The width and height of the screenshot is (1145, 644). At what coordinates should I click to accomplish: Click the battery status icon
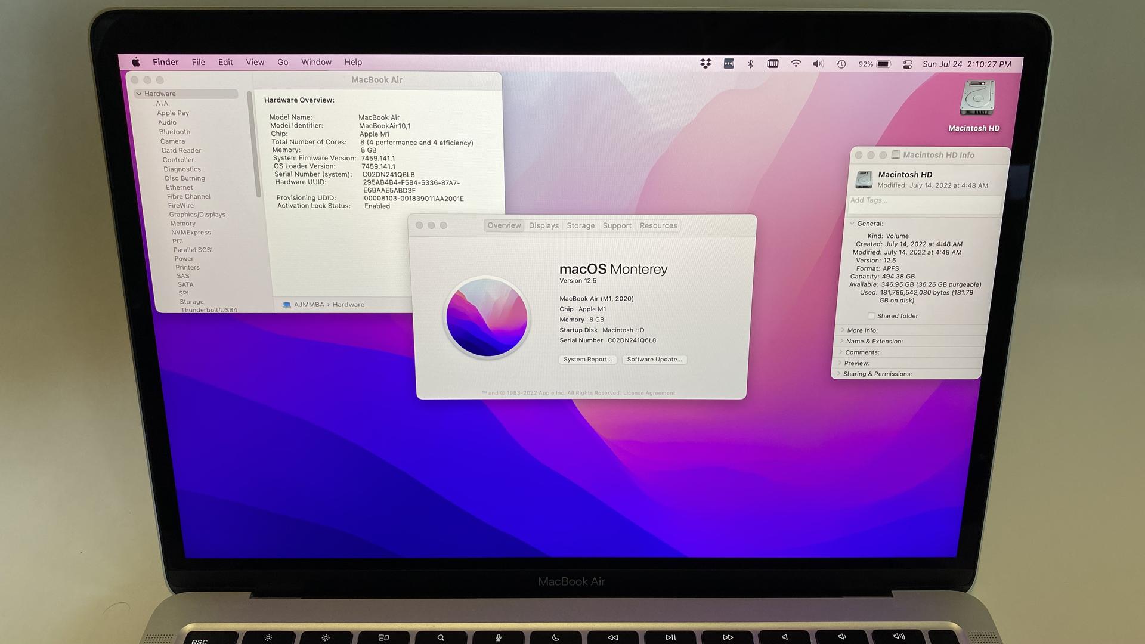pos(884,64)
